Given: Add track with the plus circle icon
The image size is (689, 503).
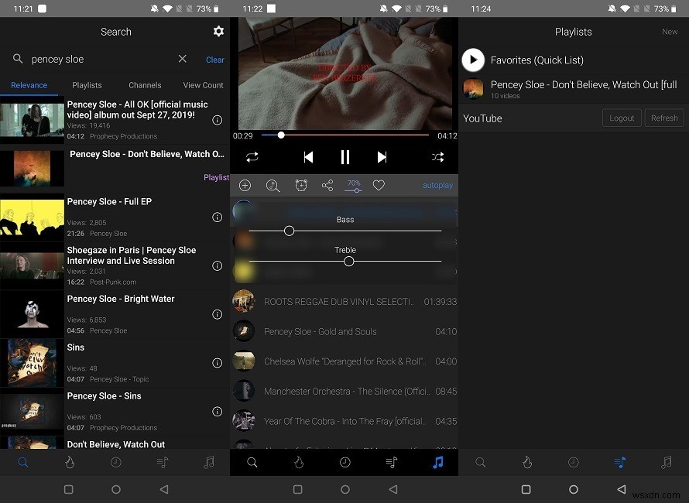Looking at the screenshot, I should pos(245,186).
